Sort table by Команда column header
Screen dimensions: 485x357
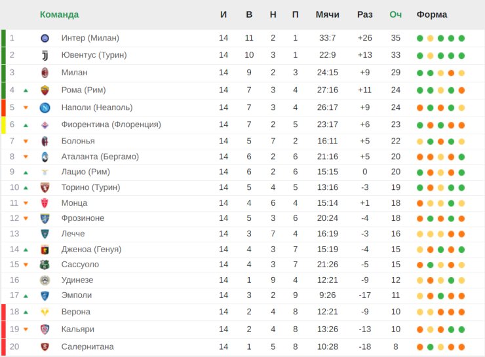[59, 14]
